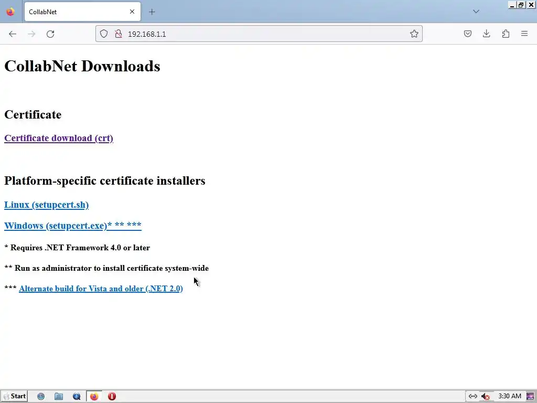Open a new tab with plus button
Screen dimensions: 537x403
pyautogui.click(x=152, y=12)
